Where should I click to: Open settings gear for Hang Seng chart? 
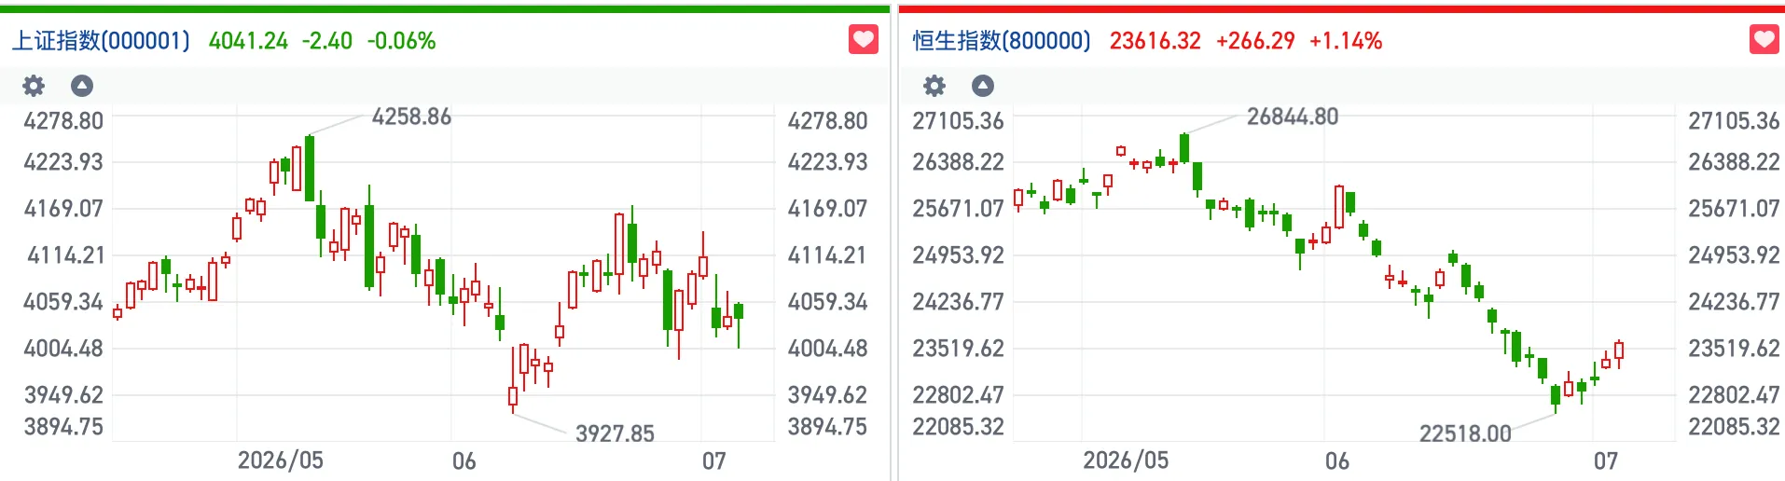click(934, 86)
